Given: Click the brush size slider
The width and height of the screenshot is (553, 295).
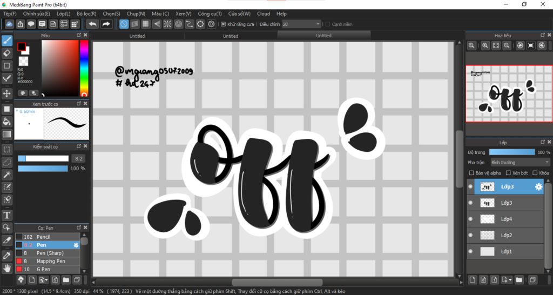Looking at the screenshot, I should [x=43, y=158].
